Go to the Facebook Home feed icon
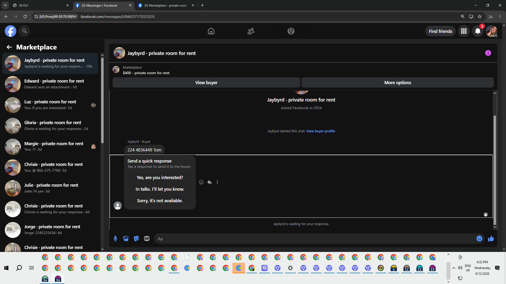Screen dimensions: 506x284 tap(211, 31)
